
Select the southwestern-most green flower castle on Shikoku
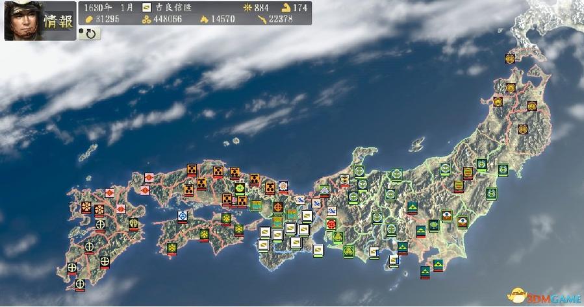point(171,249)
